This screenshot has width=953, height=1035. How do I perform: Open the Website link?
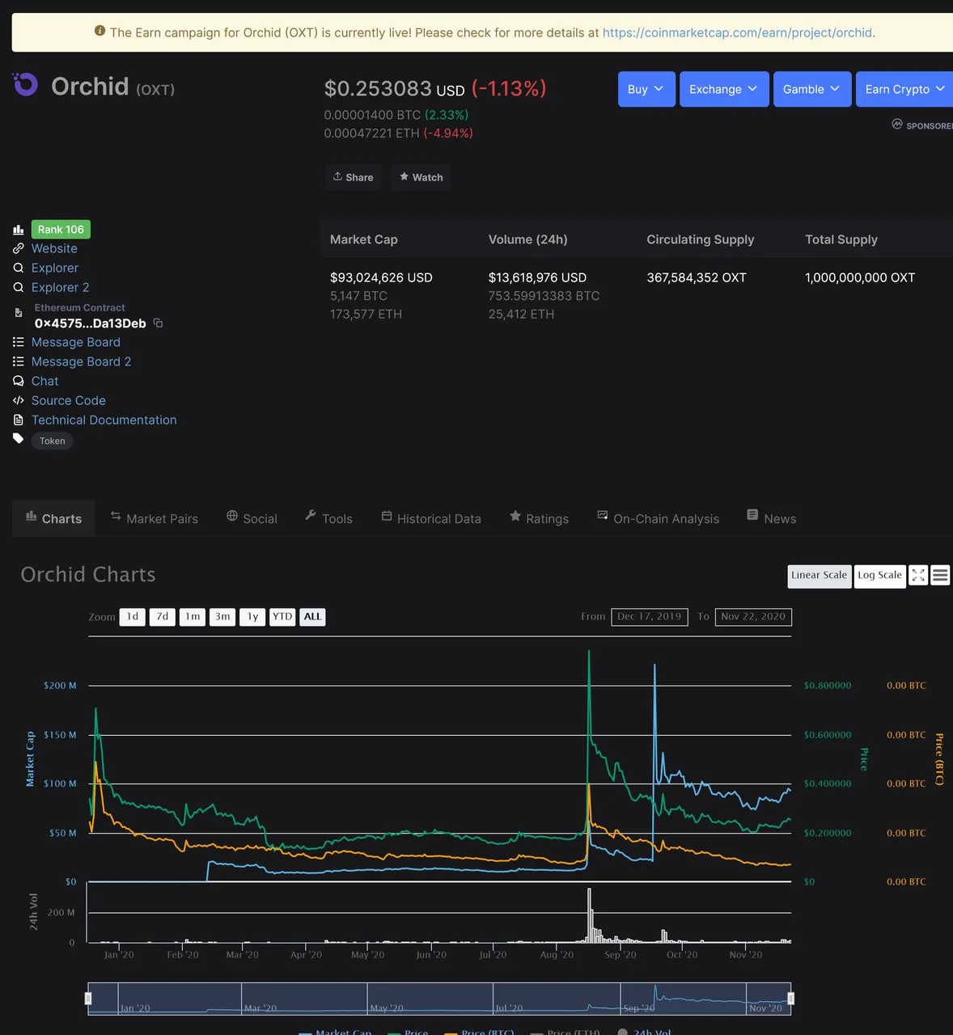tap(54, 248)
